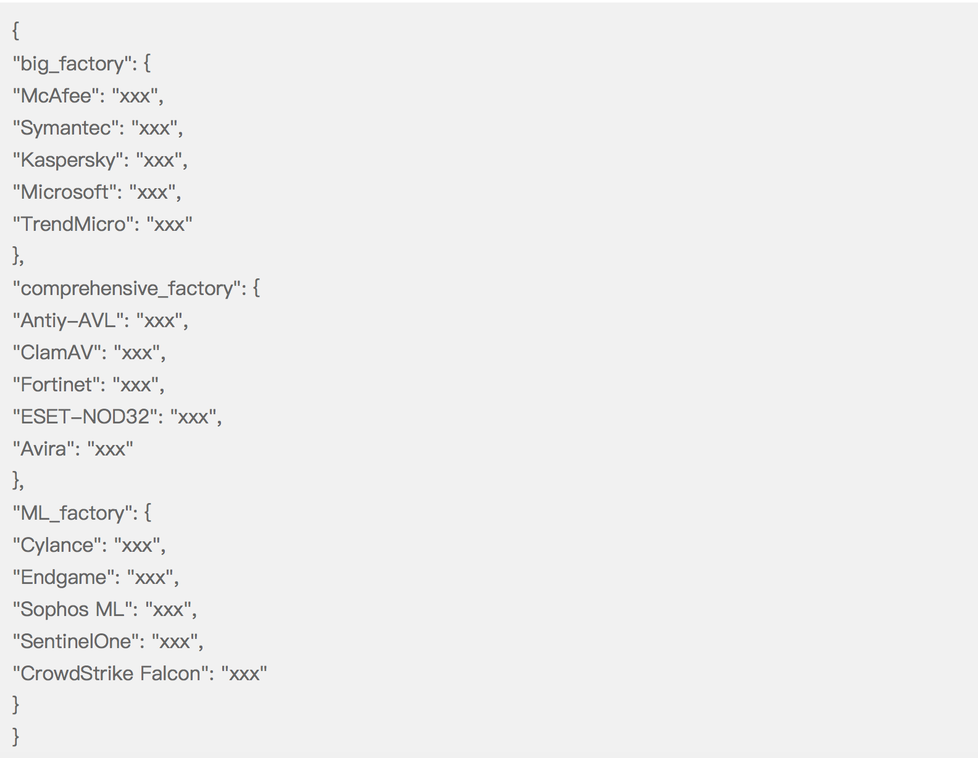Click the "big_factory" key text
This screenshot has width=978, height=758.
72,64
